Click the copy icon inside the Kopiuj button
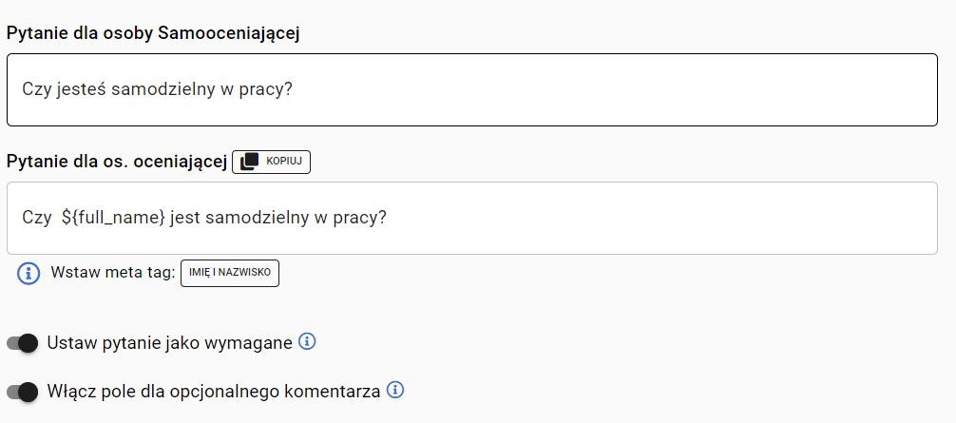This screenshot has width=956, height=423. pos(249,162)
